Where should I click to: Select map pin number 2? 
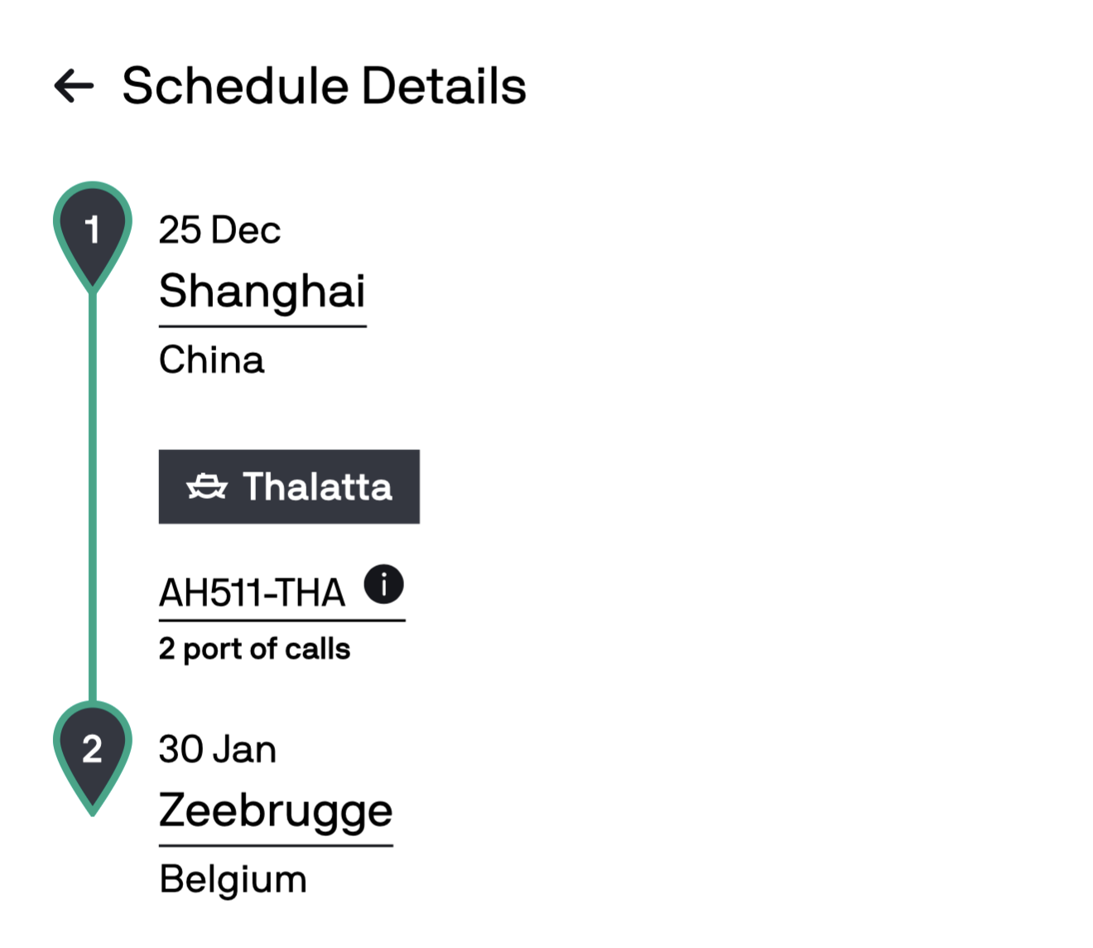93,750
